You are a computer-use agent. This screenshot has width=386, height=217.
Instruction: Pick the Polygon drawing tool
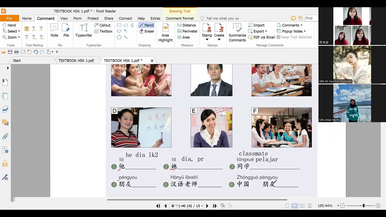coord(119,37)
